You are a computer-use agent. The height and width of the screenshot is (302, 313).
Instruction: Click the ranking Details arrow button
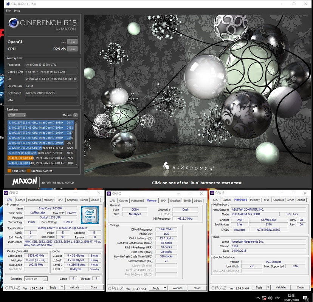point(76,115)
